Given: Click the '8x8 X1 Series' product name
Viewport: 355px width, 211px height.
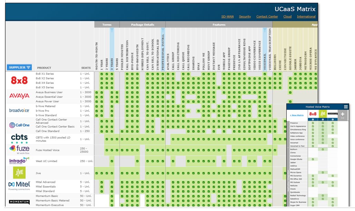Looking at the screenshot, I should (x=45, y=74).
